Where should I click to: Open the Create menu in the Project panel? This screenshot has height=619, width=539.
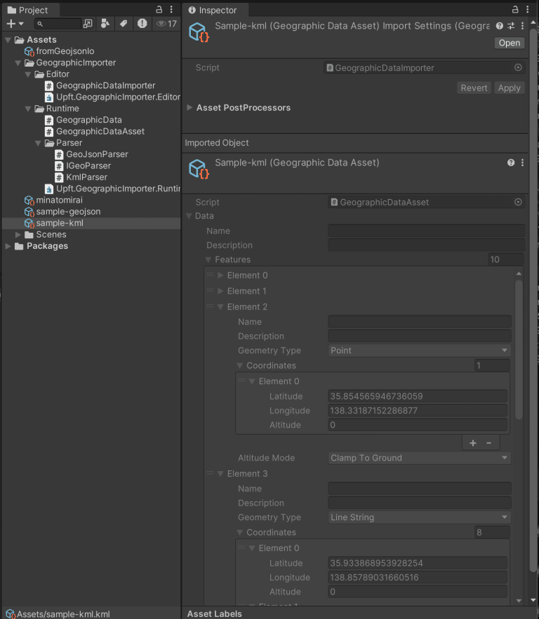tap(13, 24)
